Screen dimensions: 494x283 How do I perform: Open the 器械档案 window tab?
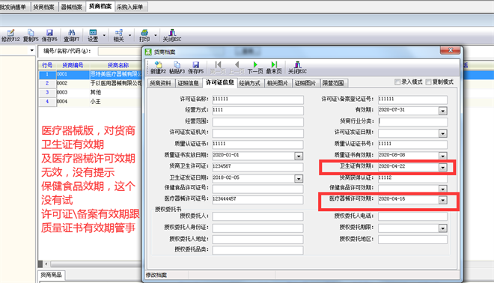point(72,7)
